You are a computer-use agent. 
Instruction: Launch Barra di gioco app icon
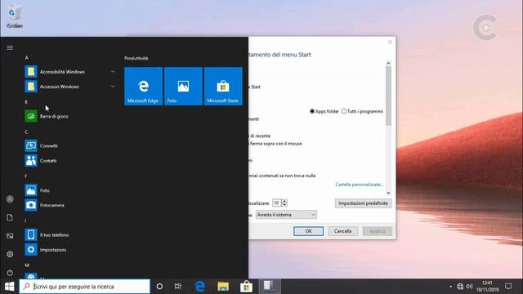pyautogui.click(x=31, y=116)
